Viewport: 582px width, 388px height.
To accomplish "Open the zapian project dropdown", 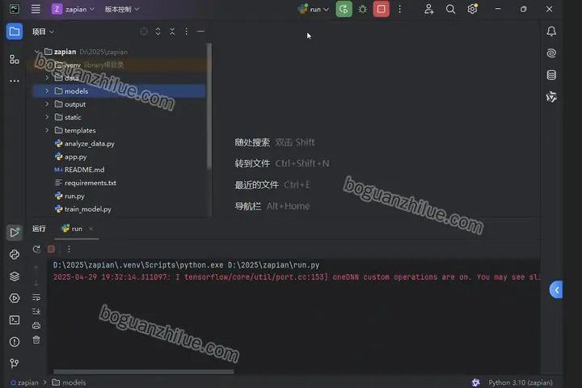I will coord(73,9).
